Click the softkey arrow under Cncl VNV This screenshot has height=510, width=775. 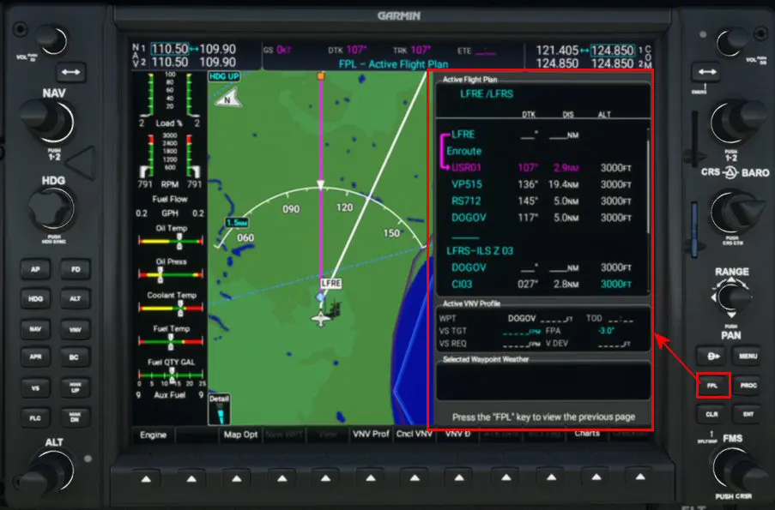tap(415, 478)
